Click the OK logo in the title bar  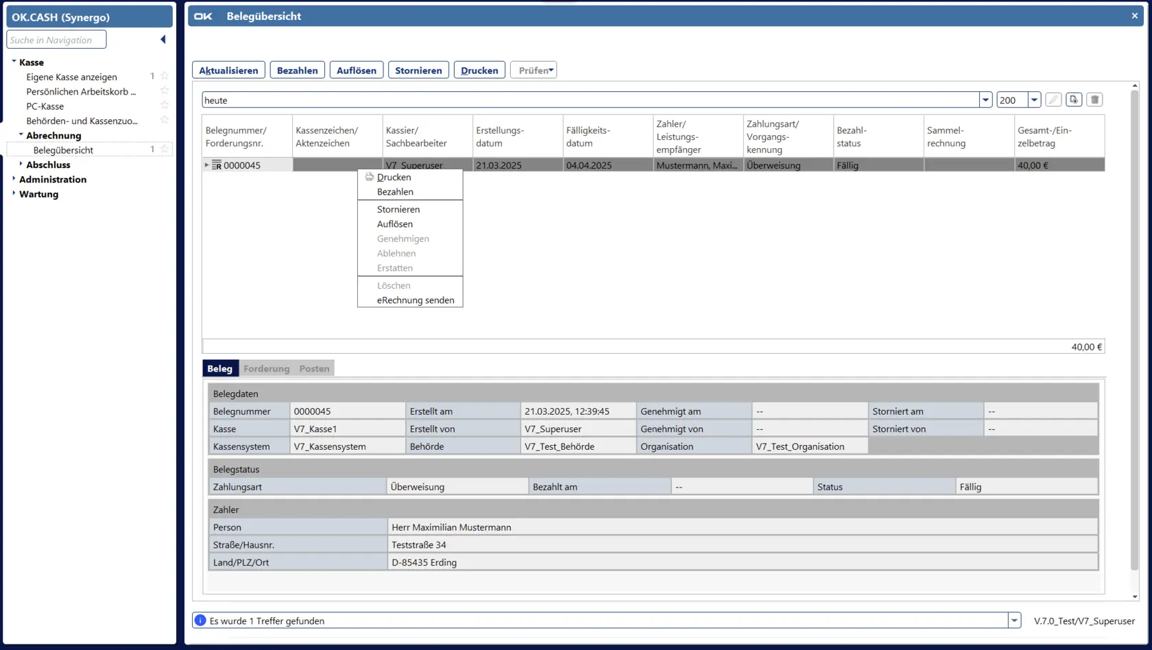203,16
